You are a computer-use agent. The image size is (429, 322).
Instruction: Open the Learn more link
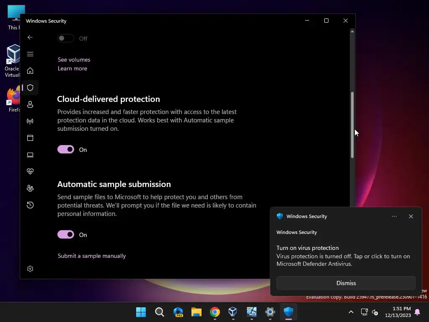coord(72,68)
